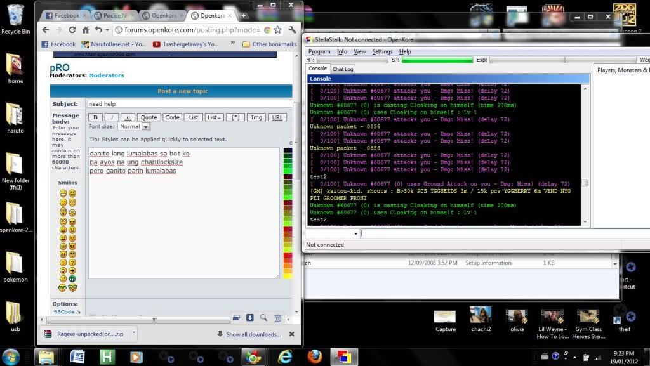
Task: Open Internet Explorer from taskbar
Action: click(x=285, y=357)
